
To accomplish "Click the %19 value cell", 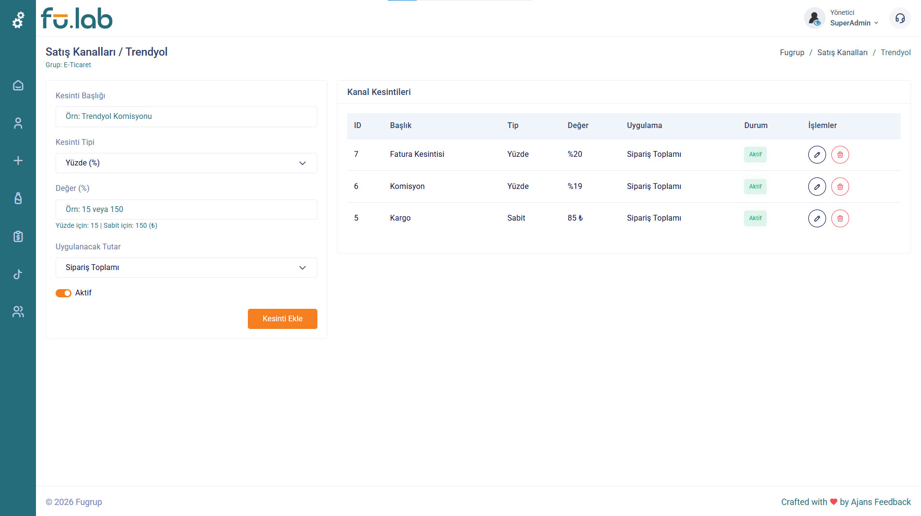I will pyautogui.click(x=575, y=187).
